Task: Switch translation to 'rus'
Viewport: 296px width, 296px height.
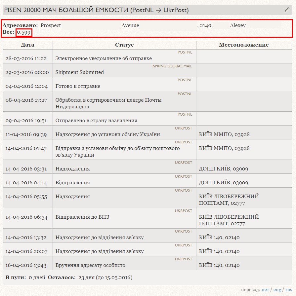Action: tap(288, 289)
